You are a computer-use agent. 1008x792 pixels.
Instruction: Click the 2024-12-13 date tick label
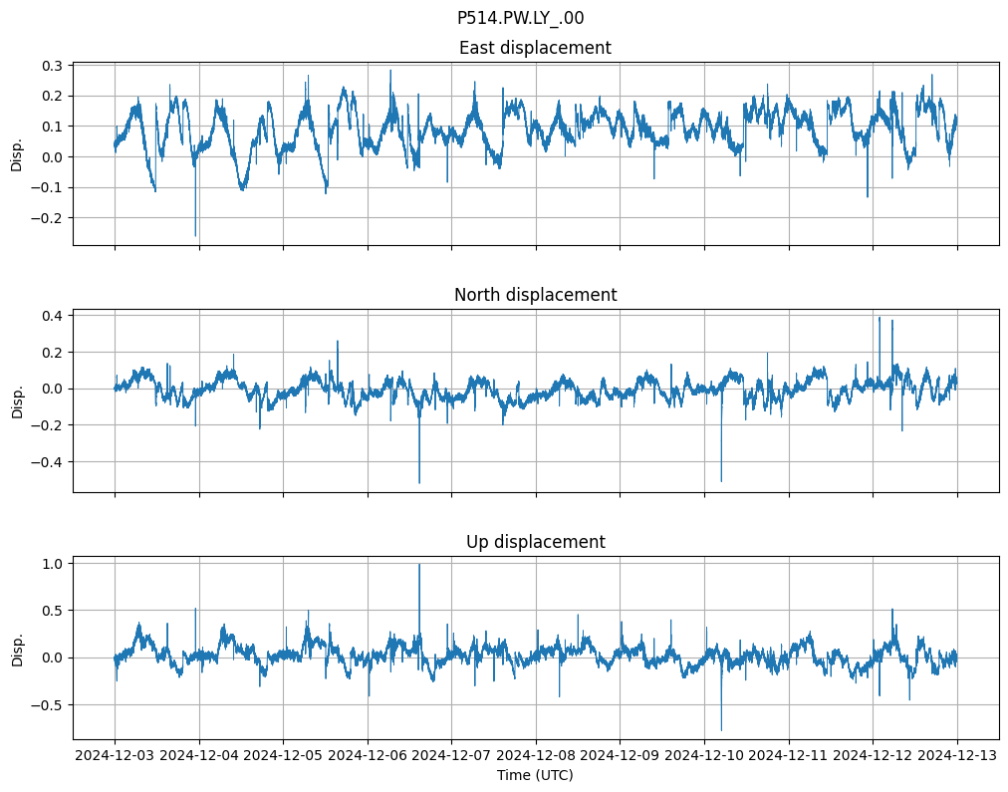(957, 755)
